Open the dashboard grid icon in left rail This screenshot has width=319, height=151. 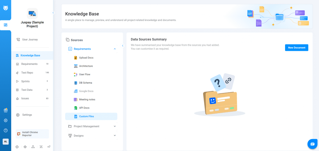tap(6, 25)
